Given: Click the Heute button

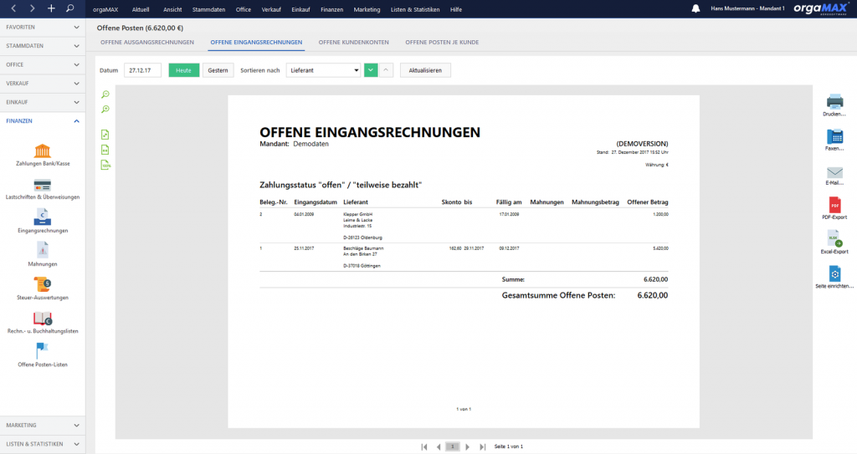Looking at the screenshot, I should point(183,70).
